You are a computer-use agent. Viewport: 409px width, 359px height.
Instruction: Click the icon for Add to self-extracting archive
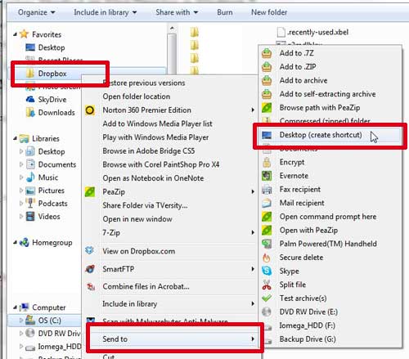coord(267,94)
